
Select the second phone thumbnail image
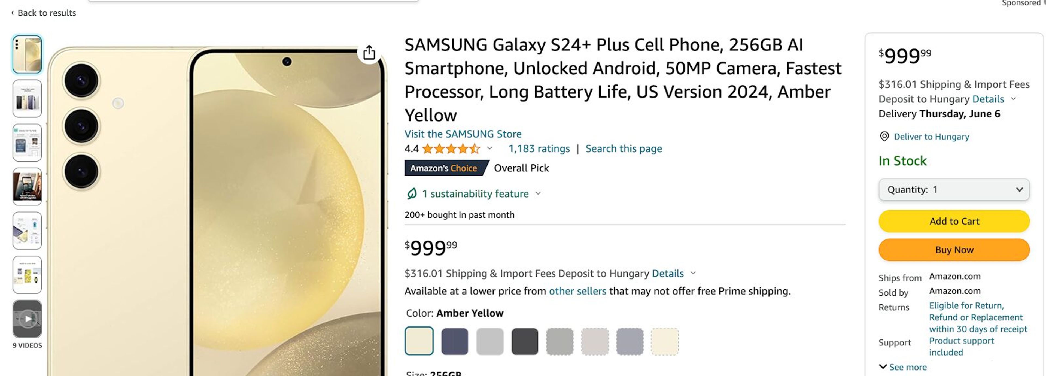click(27, 98)
